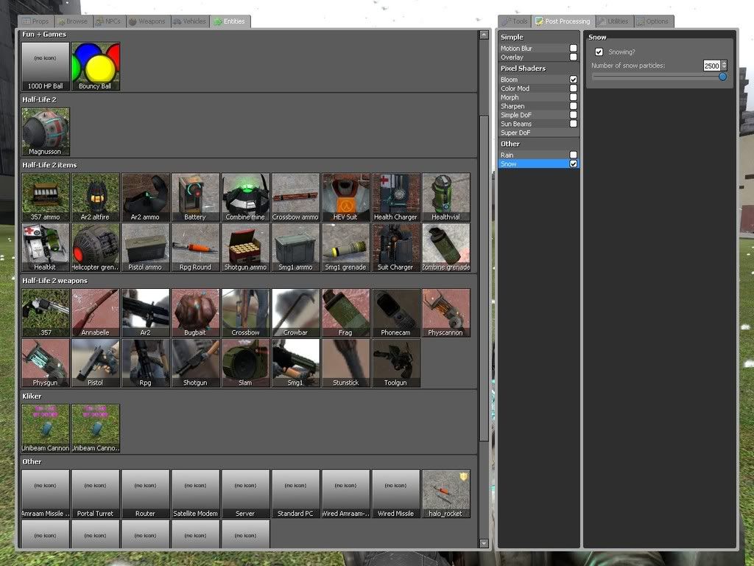Enable the Motion Blur checkbox
Viewport: 754px width, 566px height.
pyautogui.click(x=573, y=49)
